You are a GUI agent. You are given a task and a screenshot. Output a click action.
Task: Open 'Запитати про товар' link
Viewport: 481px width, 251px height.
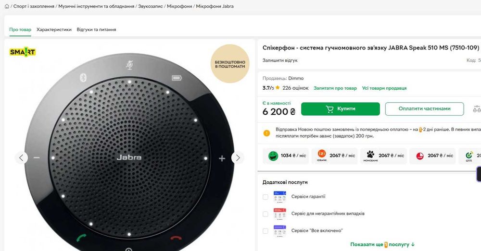click(x=335, y=88)
